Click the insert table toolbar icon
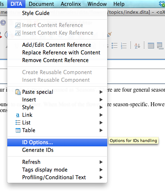Screen dimensions: 165x196 pos(151,46)
